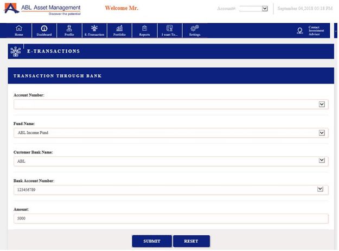Expand the Fund Name dropdown arrow

[x=322, y=133]
